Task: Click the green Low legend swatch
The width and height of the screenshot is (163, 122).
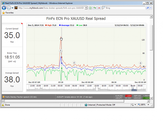Action: [x=77, y=25]
